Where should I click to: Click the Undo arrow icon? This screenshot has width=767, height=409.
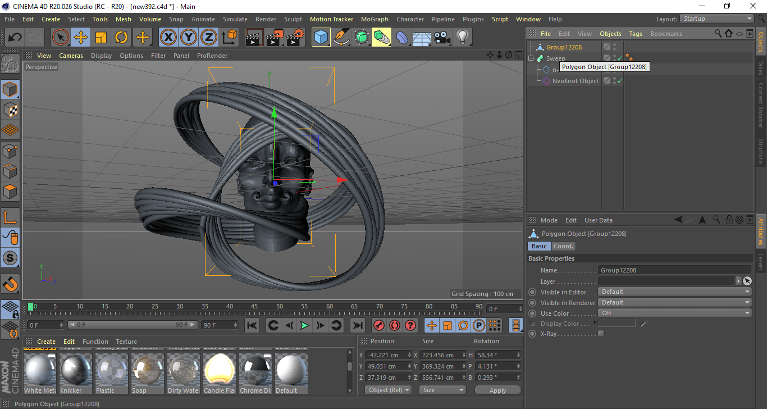point(15,38)
